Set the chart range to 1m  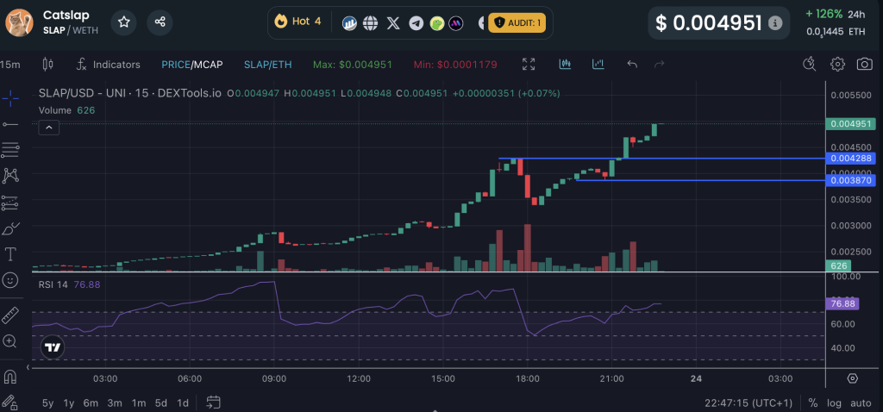(x=139, y=403)
